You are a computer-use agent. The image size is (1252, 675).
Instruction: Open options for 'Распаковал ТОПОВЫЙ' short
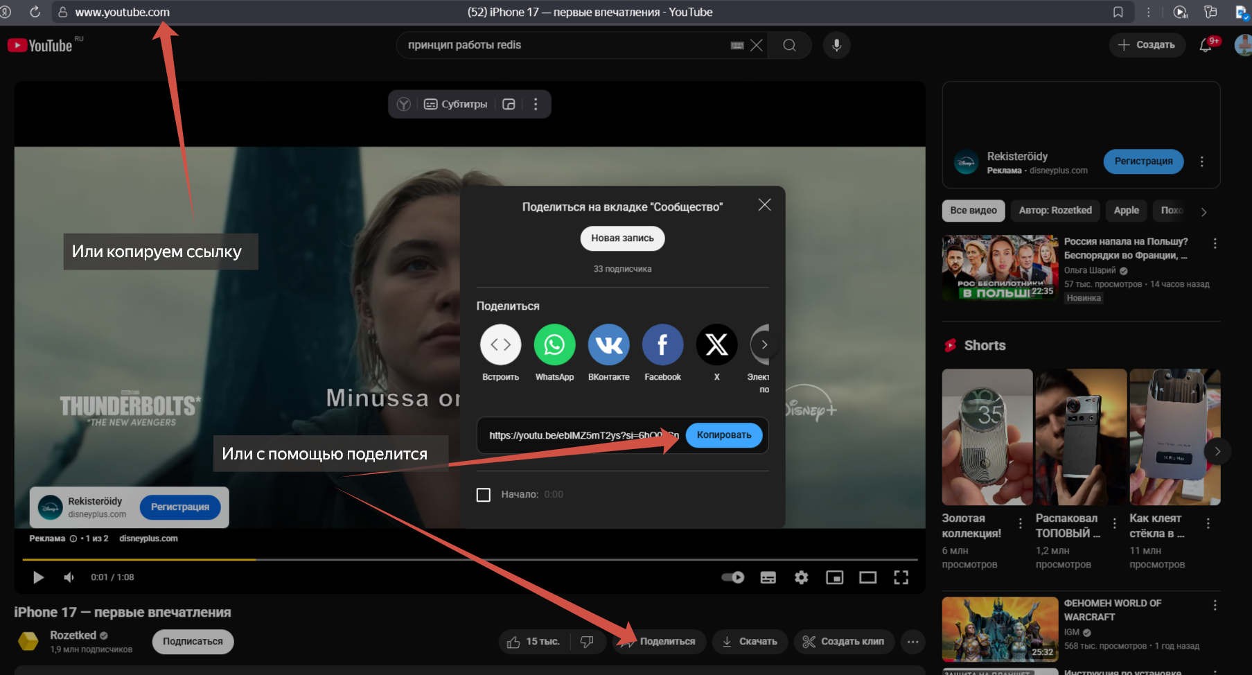[x=1114, y=523]
